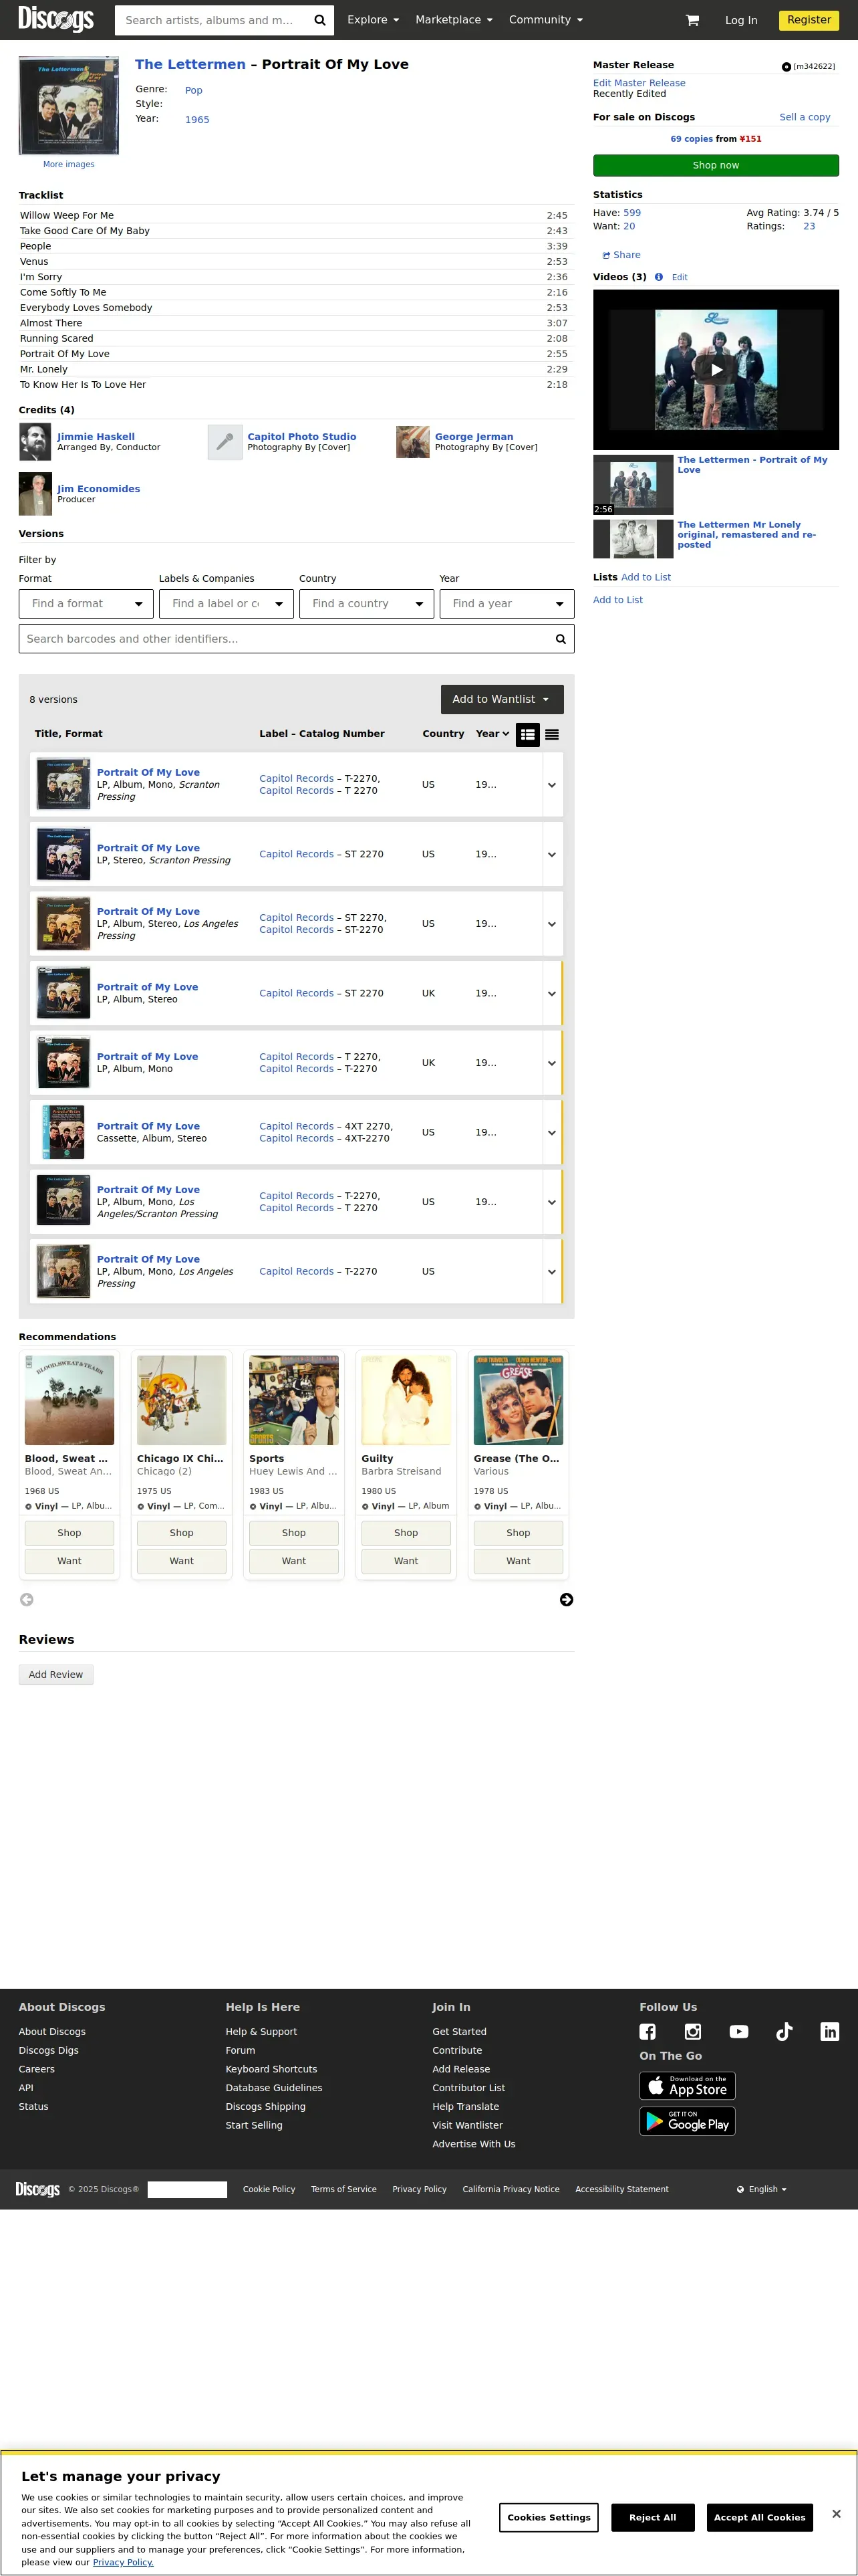Open Discogs Facebook page icon
Viewport: 858px width, 2576px height.
[648, 2031]
